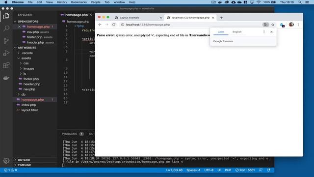
Task: Click the feedback icon in status bar
Action: tap(261, 170)
